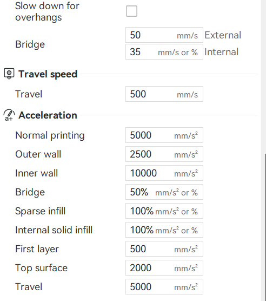Click the Outer wall setting label
The width and height of the screenshot is (266, 301).
coord(38,154)
